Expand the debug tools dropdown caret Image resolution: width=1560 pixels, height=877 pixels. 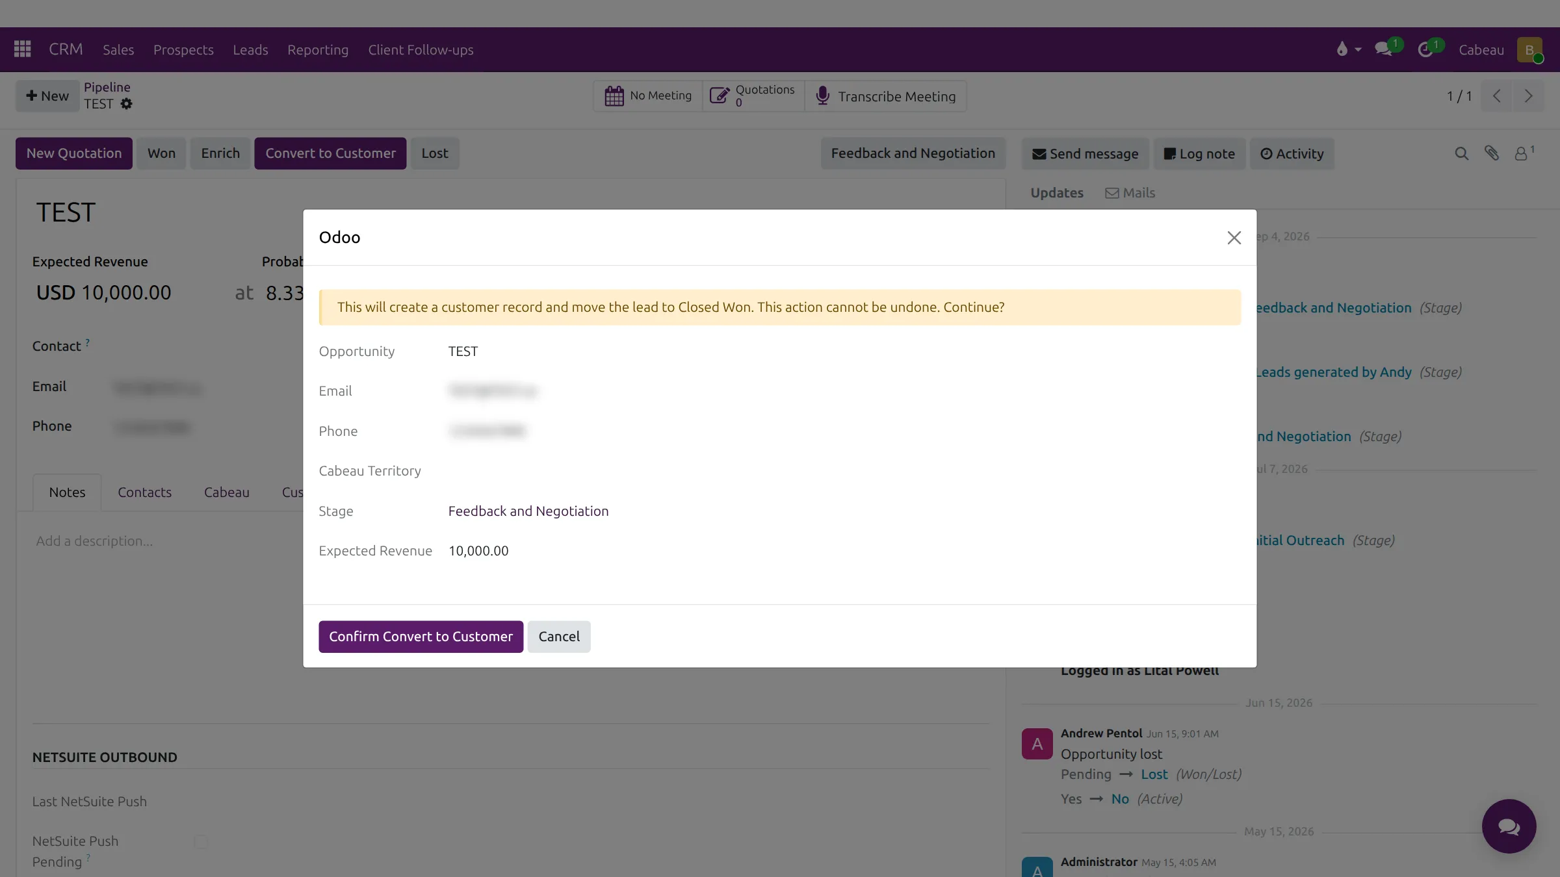tap(1358, 50)
